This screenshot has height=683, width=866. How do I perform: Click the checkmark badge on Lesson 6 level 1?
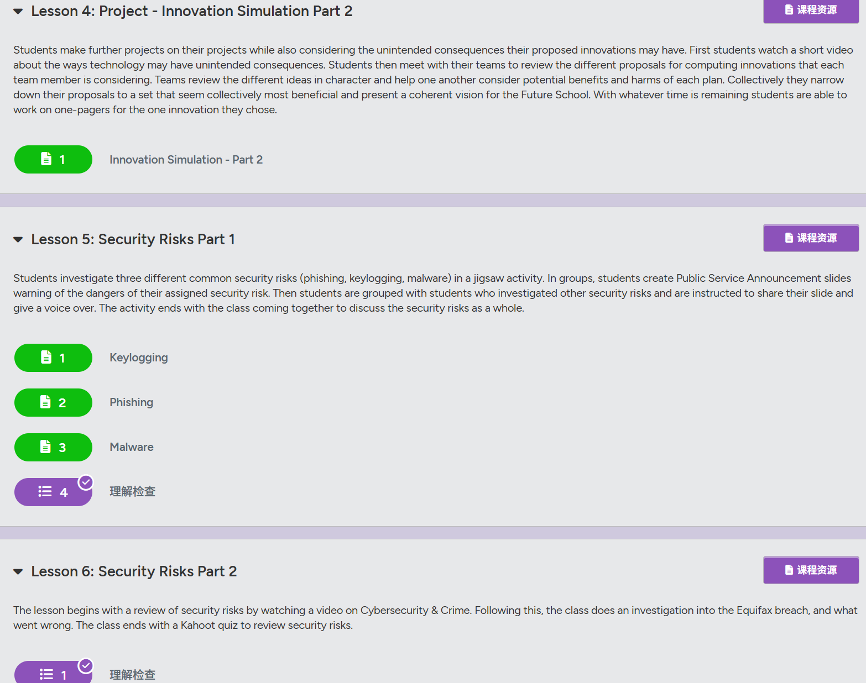pyautogui.click(x=86, y=666)
